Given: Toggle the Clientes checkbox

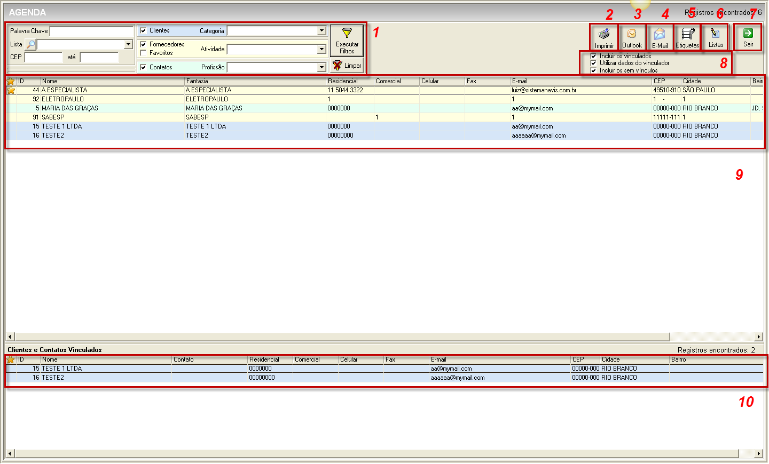Looking at the screenshot, I should pos(143,30).
